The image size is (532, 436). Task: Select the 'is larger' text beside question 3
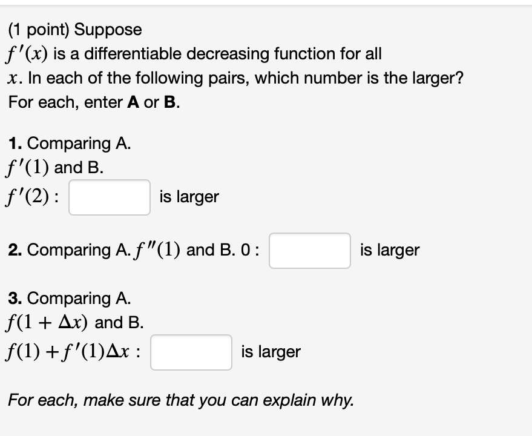pos(270,351)
